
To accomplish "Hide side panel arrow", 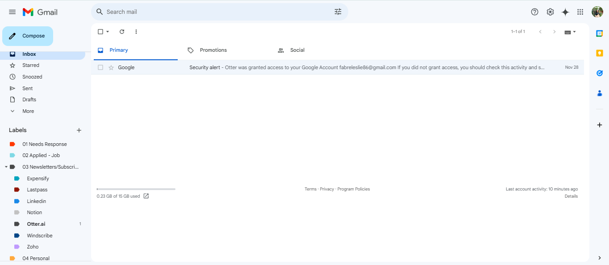I will point(600,258).
